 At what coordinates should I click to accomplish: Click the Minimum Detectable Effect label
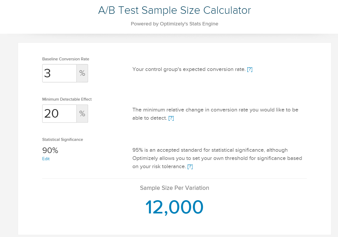[67, 99]
